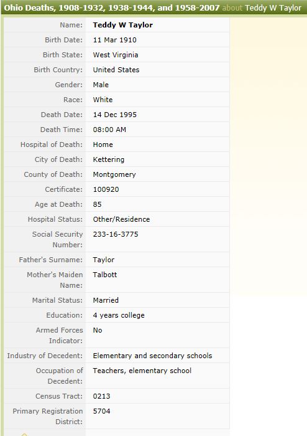Click the census tract value 0213
This screenshot has width=307, height=436.
(x=101, y=396)
